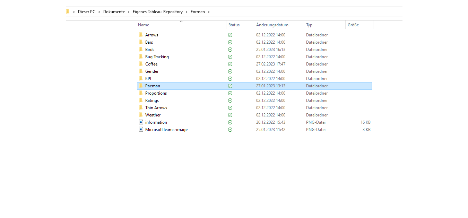Screen dimensions: 468x218
Task: Click the information PNG file icon
Action: pyautogui.click(x=141, y=122)
